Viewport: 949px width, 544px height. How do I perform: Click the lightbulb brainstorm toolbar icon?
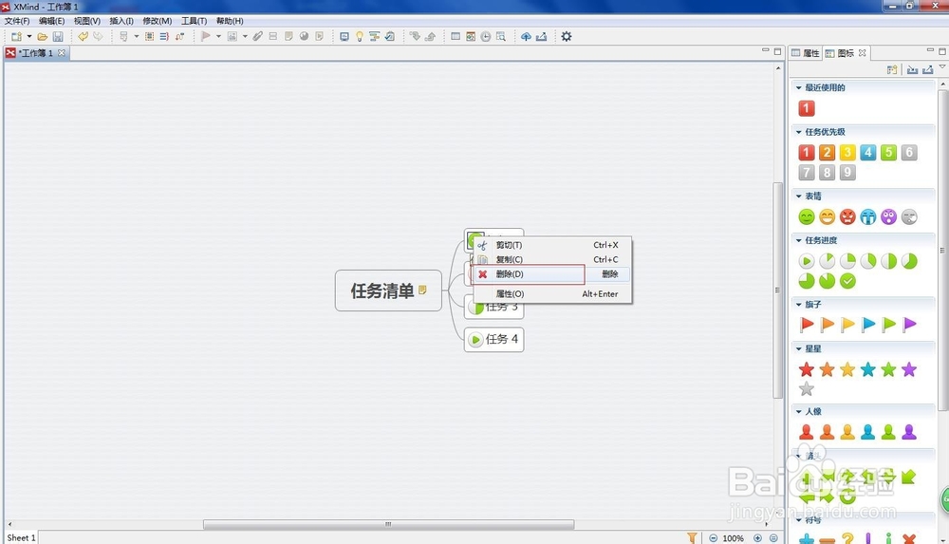pyautogui.click(x=360, y=36)
